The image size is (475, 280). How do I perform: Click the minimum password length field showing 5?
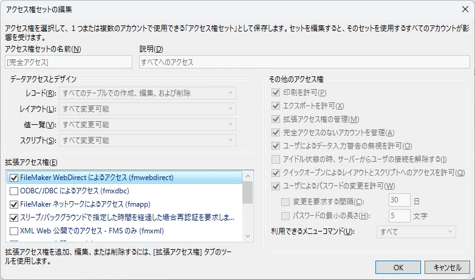click(x=399, y=216)
